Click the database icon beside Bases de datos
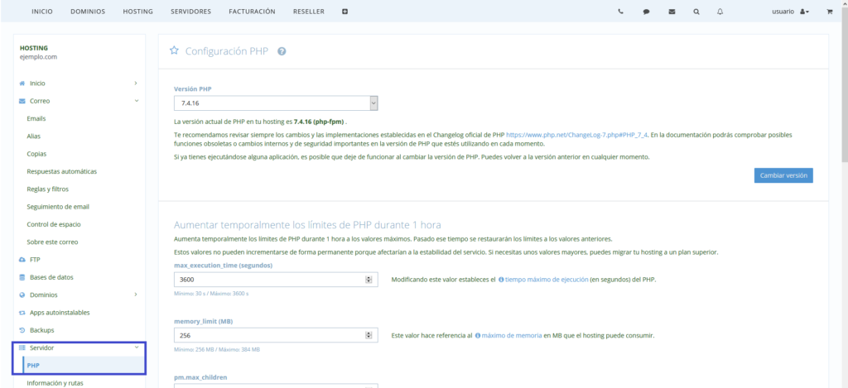The width and height of the screenshot is (848, 388). [x=22, y=278]
